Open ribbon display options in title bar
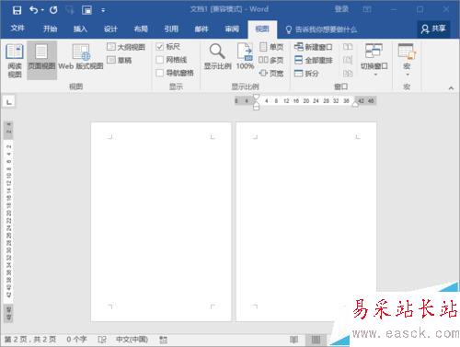 [x=367, y=10]
